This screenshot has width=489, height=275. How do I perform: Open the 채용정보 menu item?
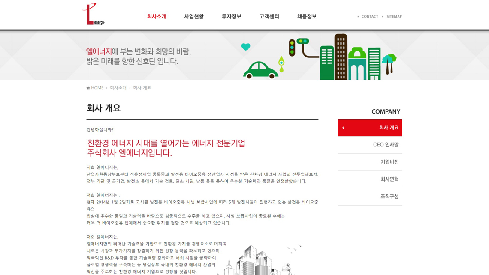tap(307, 16)
